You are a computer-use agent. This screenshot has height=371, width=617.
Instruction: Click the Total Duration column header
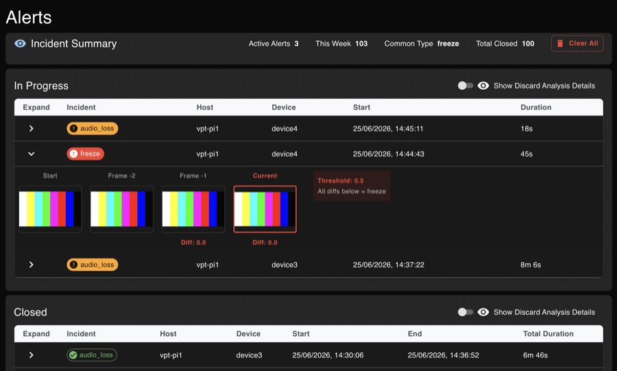pos(548,333)
